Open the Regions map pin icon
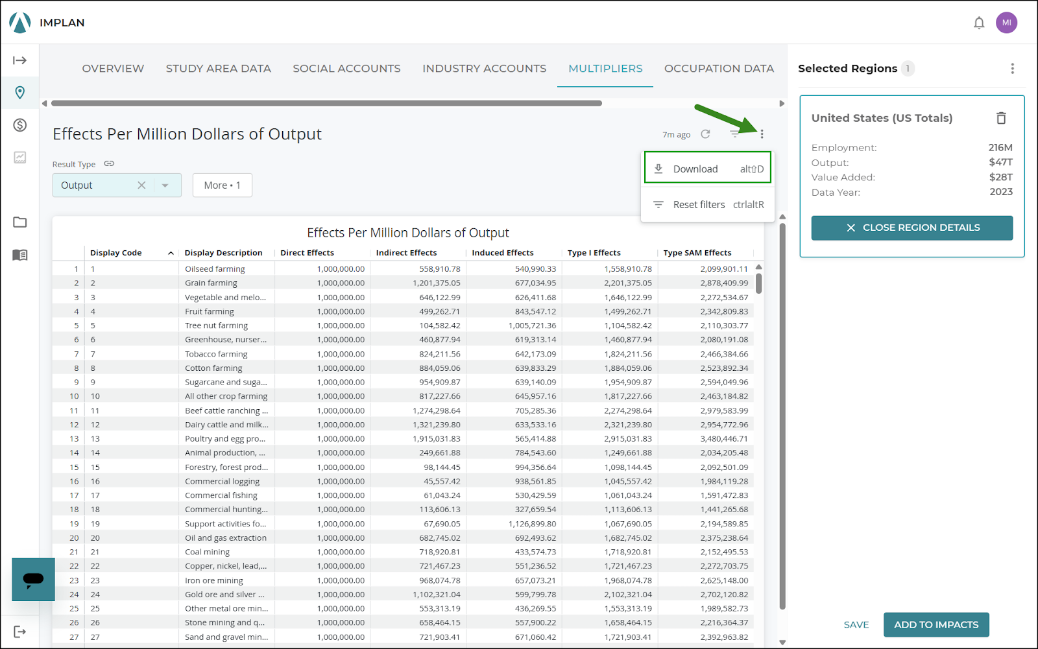Viewport: 1038px width, 649px height. [20, 93]
